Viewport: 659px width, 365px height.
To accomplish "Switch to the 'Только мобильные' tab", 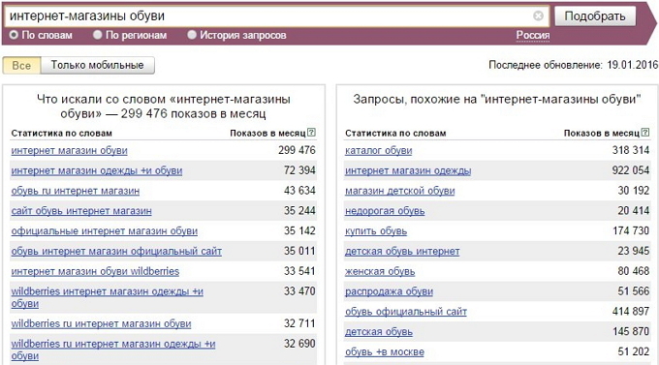I will [98, 65].
